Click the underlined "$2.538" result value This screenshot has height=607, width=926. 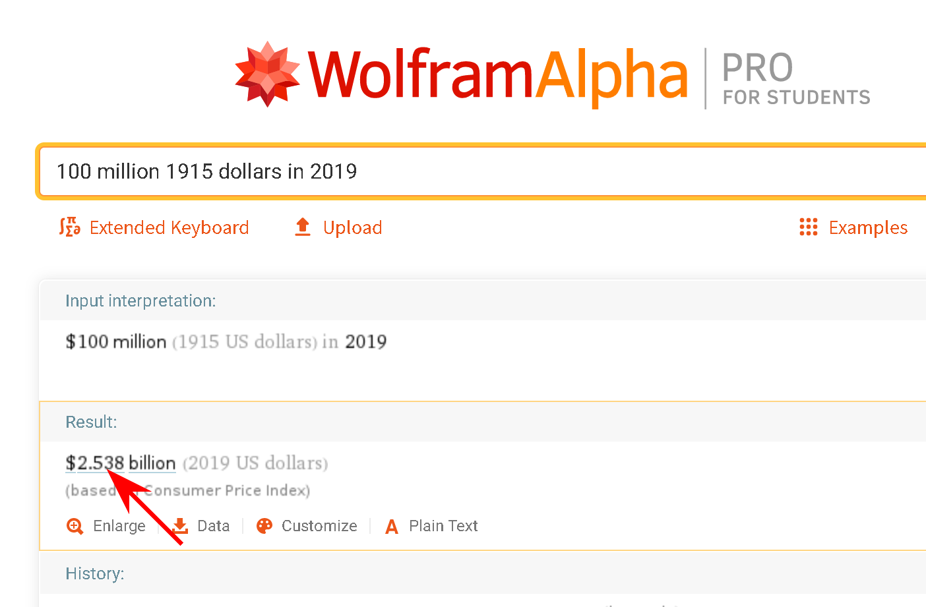95,463
